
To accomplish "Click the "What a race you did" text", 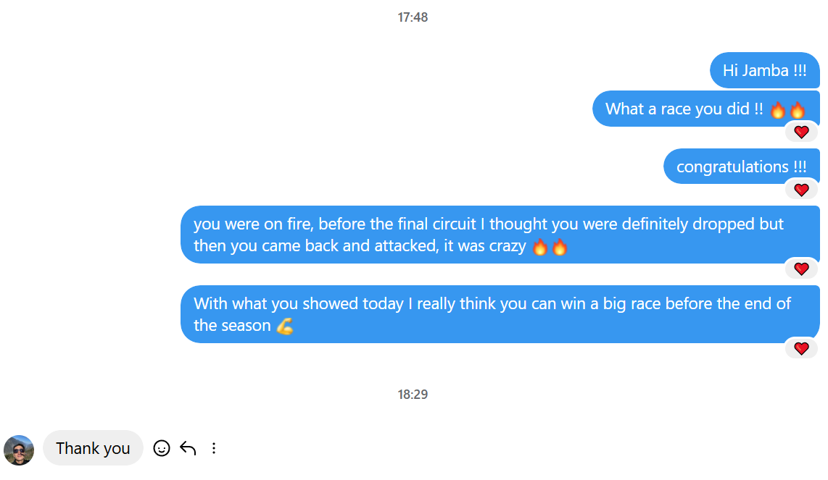I will 684,109.
